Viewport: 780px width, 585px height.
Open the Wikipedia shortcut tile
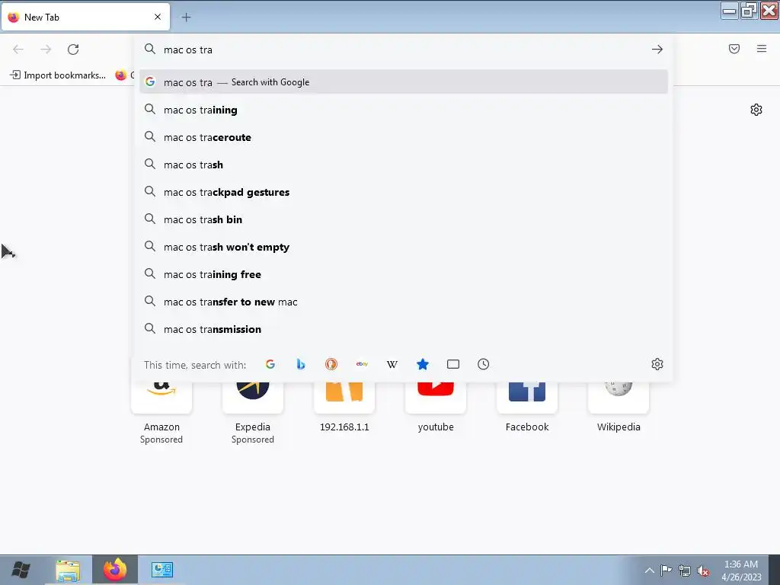coord(619,408)
